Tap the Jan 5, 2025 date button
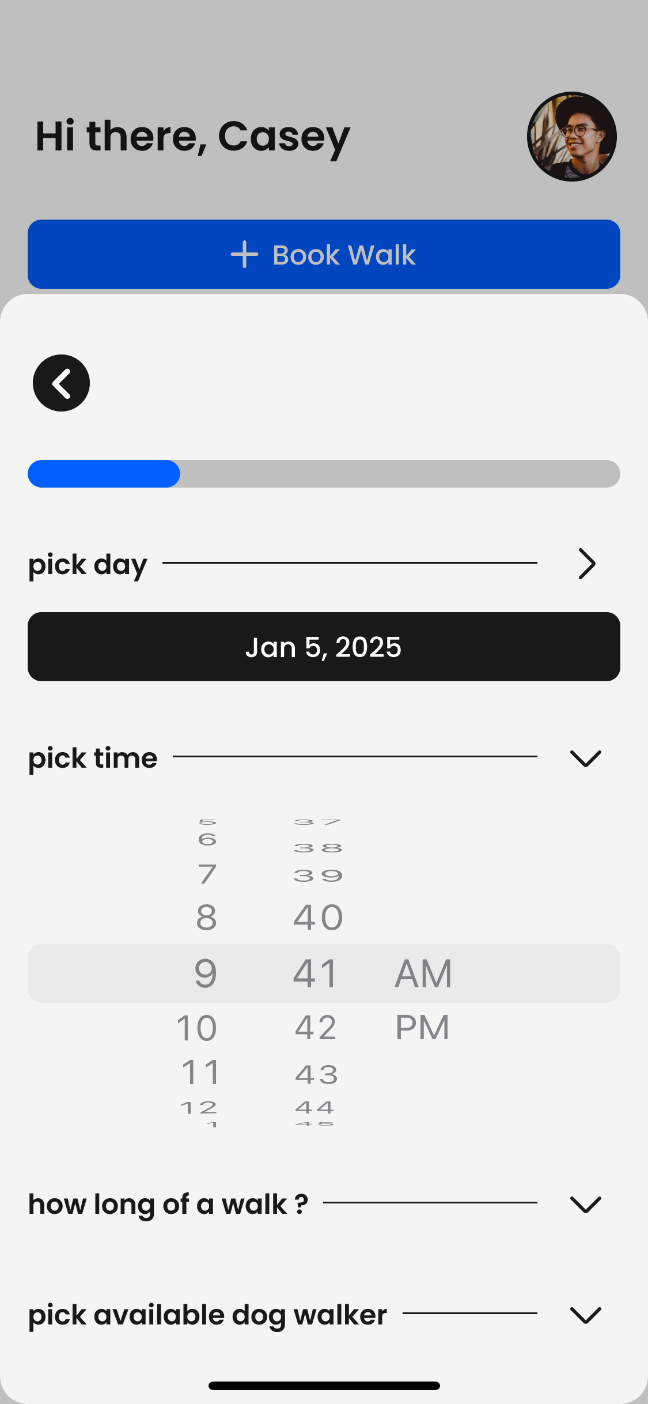Viewport: 648px width, 1404px height. point(324,647)
